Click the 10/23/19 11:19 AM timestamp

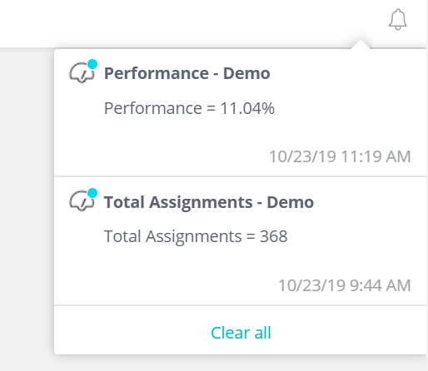340,156
